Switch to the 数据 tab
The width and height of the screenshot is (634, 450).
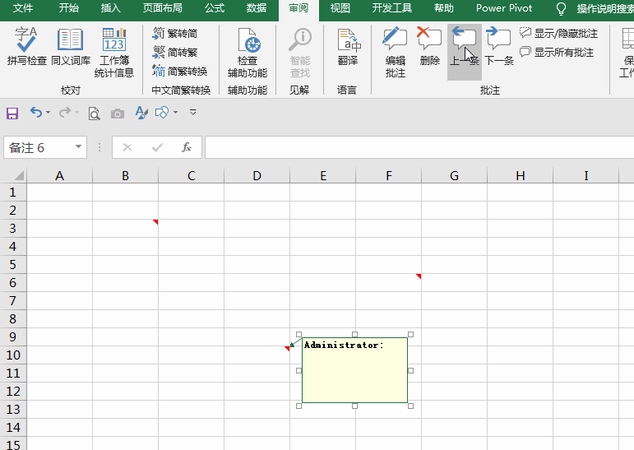pyautogui.click(x=257, y=8)
